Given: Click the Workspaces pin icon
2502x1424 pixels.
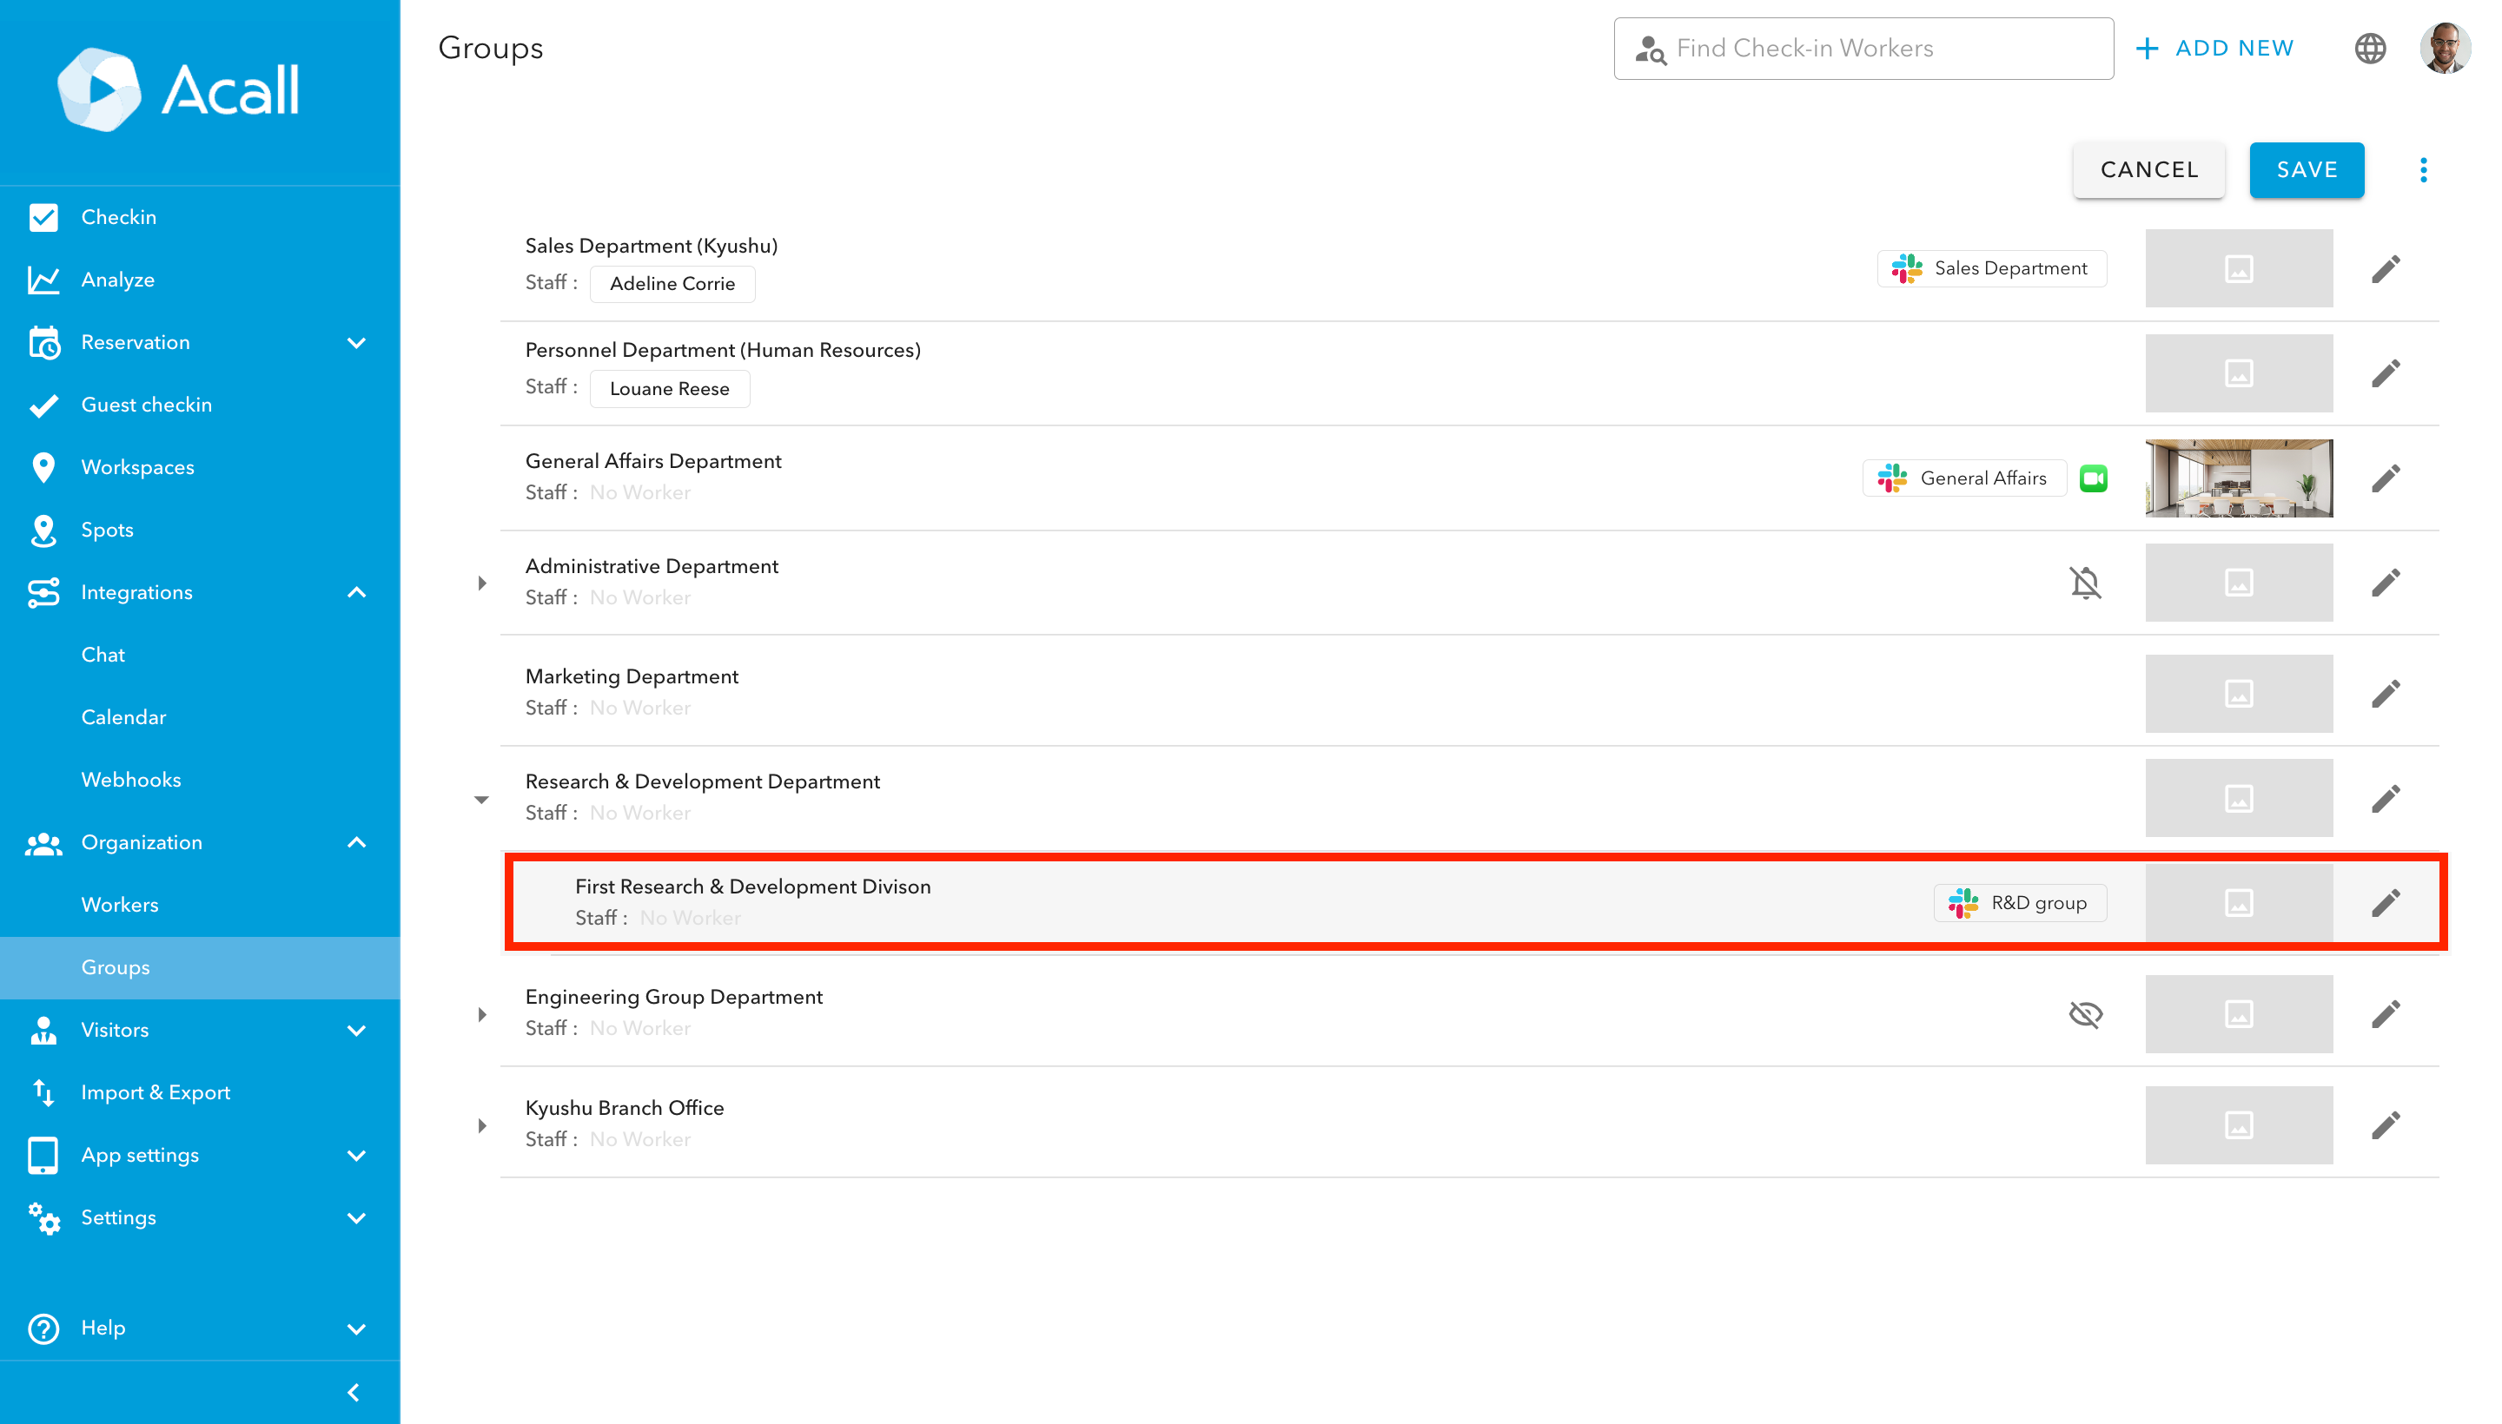Looking at the screenshot, I should click(43, 467).
